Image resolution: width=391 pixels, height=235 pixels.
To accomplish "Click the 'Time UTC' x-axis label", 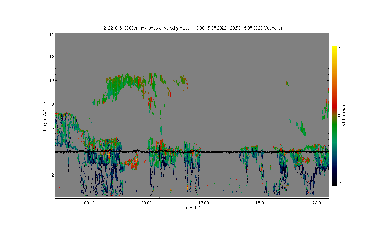I will pos(192,208).
